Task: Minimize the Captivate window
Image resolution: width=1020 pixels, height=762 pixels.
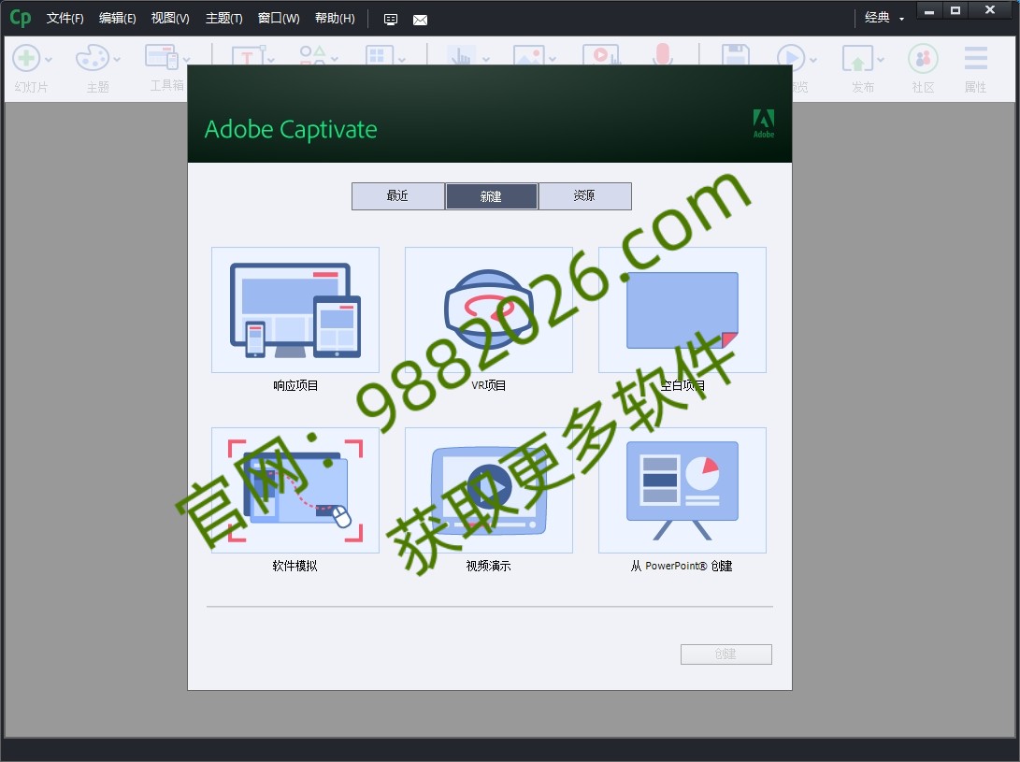Action: click(x=929, y=10)
